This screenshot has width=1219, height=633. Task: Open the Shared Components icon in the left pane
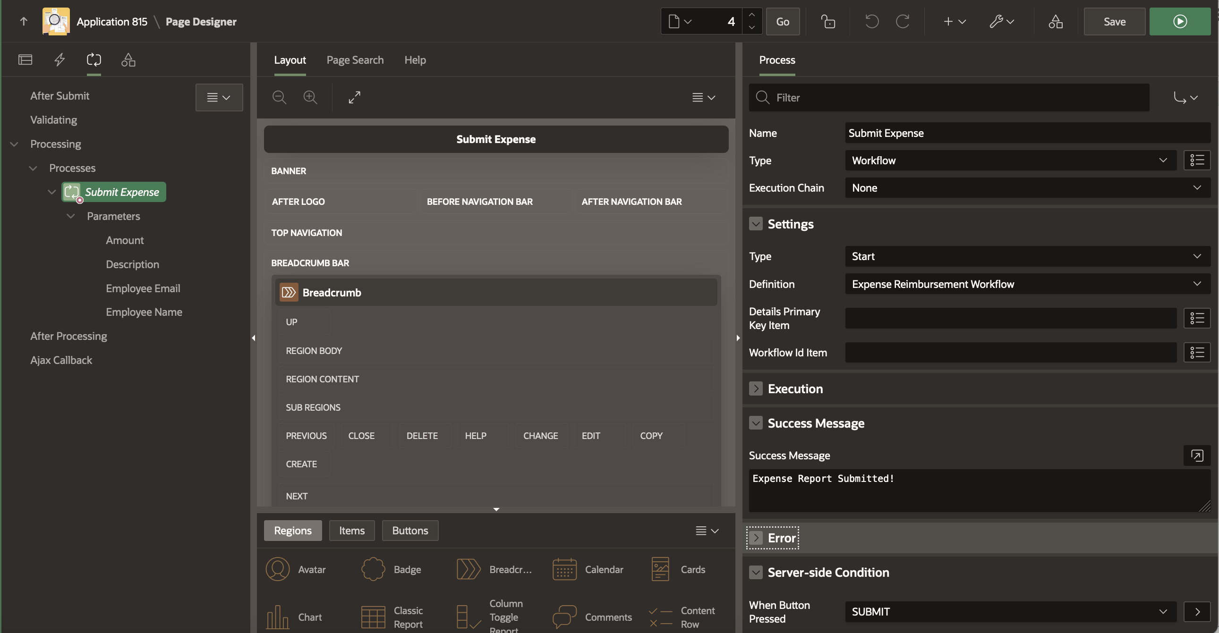coord(128,59)
